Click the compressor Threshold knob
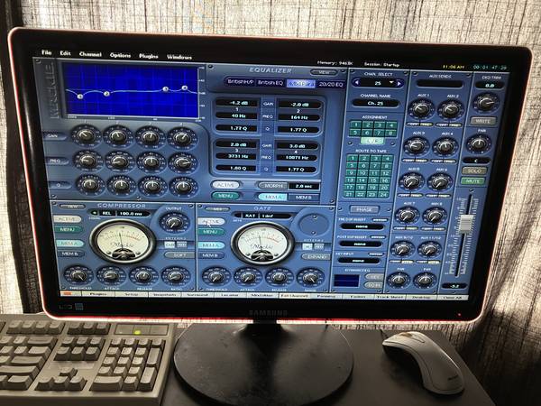 78,274
